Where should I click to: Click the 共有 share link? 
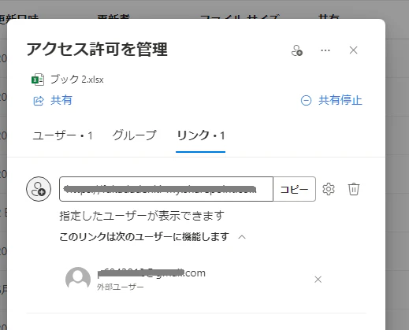click(x=53, y=100)
